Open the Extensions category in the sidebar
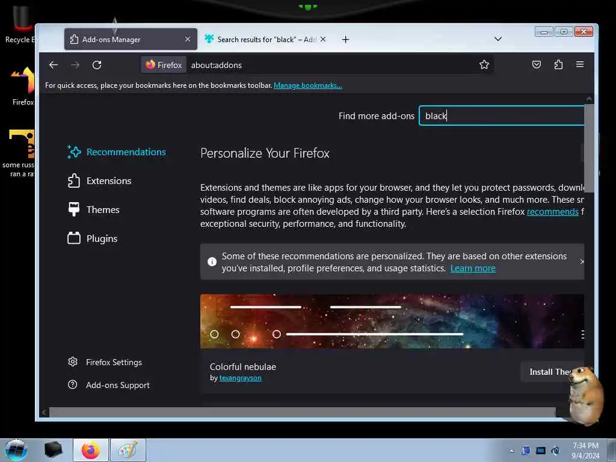 coord(99,180)
